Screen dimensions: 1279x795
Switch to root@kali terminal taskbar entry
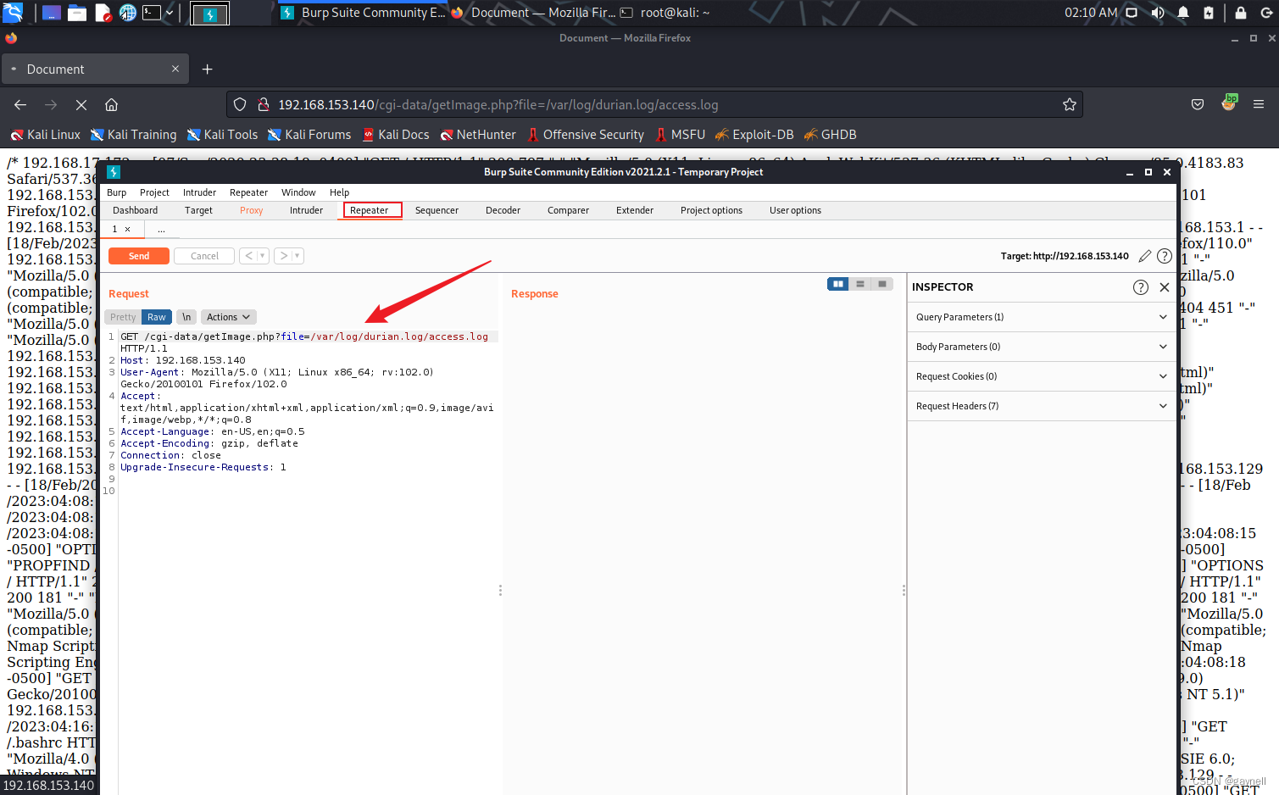(x=665, y=13)
